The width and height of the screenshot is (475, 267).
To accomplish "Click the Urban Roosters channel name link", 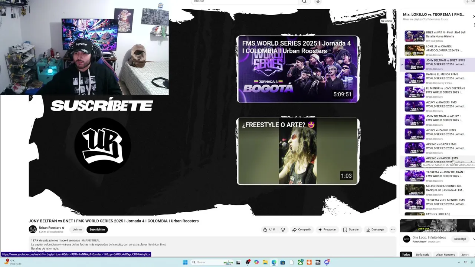I will pos(50,228).
